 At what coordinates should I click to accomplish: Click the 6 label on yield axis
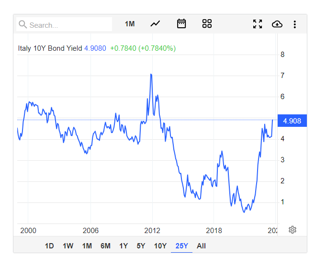coord(282,97)
